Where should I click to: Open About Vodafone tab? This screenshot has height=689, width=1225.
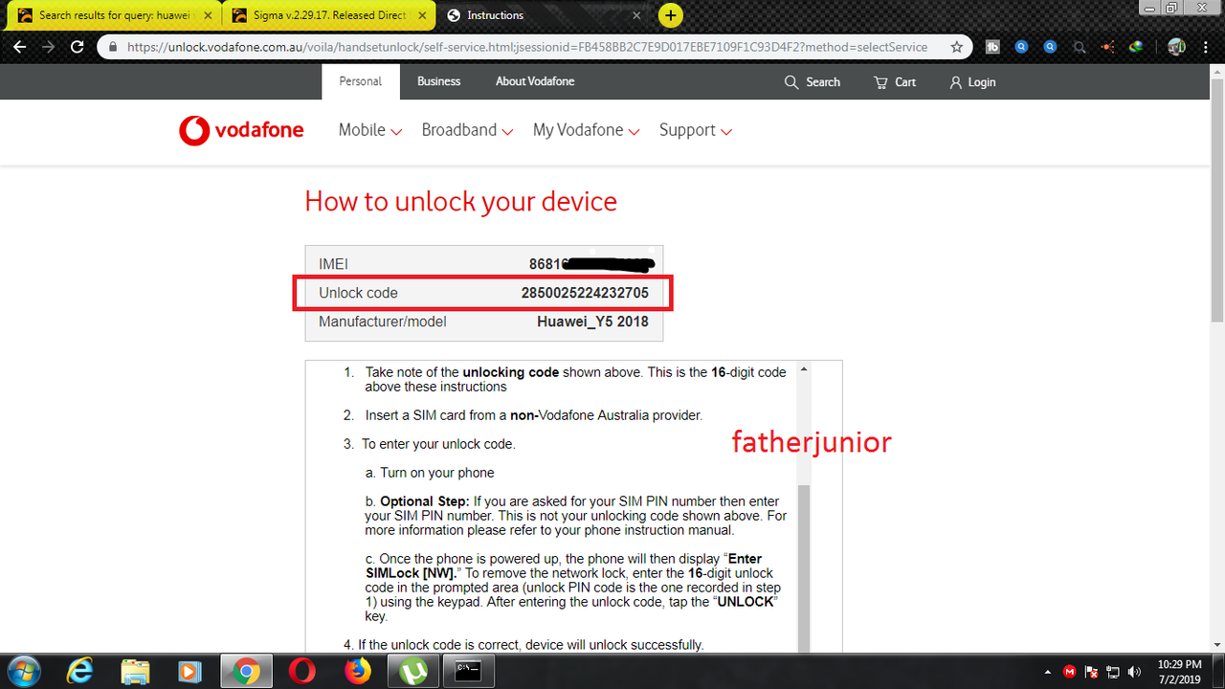(x=535, y=81)
